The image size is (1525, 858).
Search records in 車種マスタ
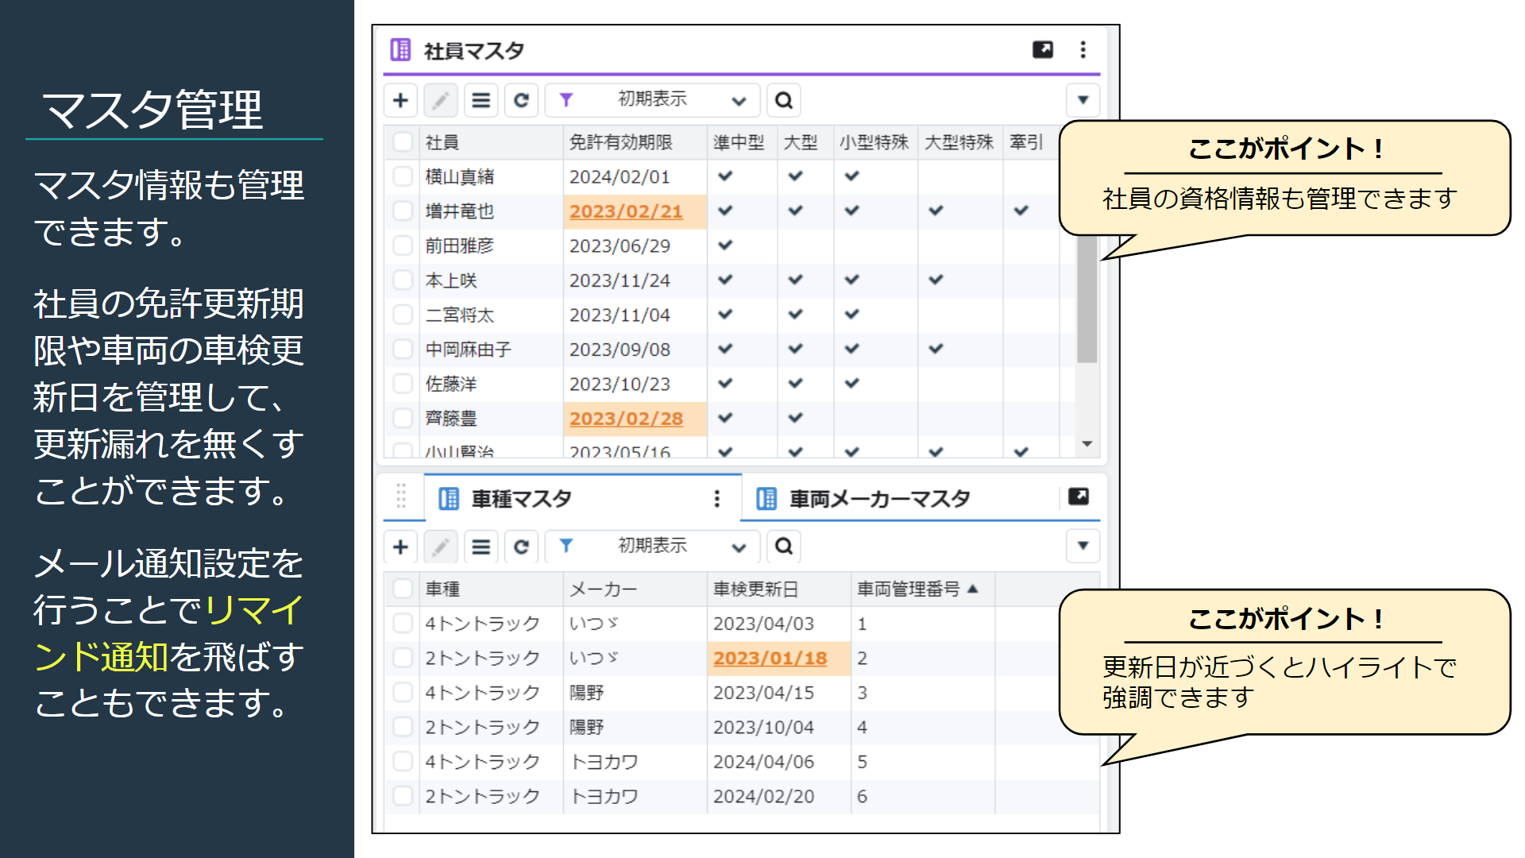783,547
